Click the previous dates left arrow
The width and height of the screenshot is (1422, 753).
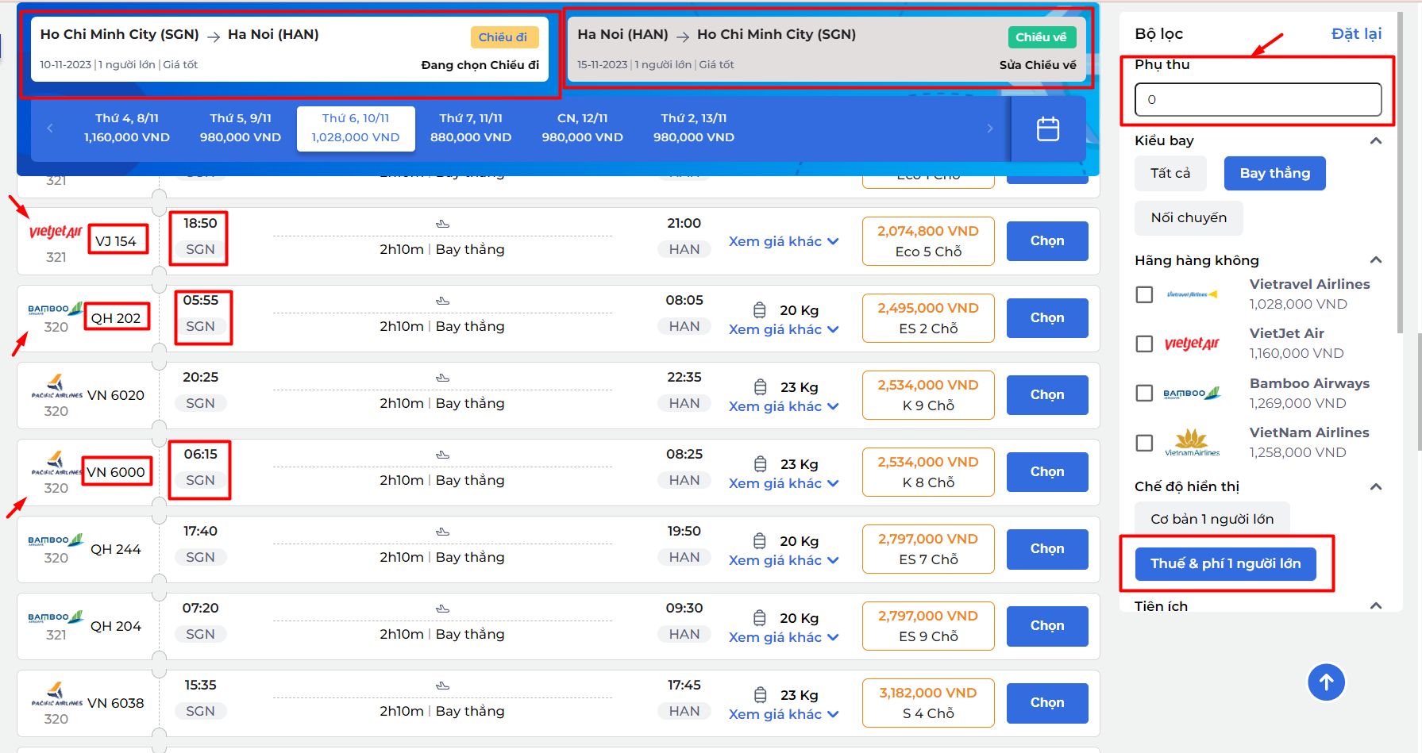click(50, 128)
